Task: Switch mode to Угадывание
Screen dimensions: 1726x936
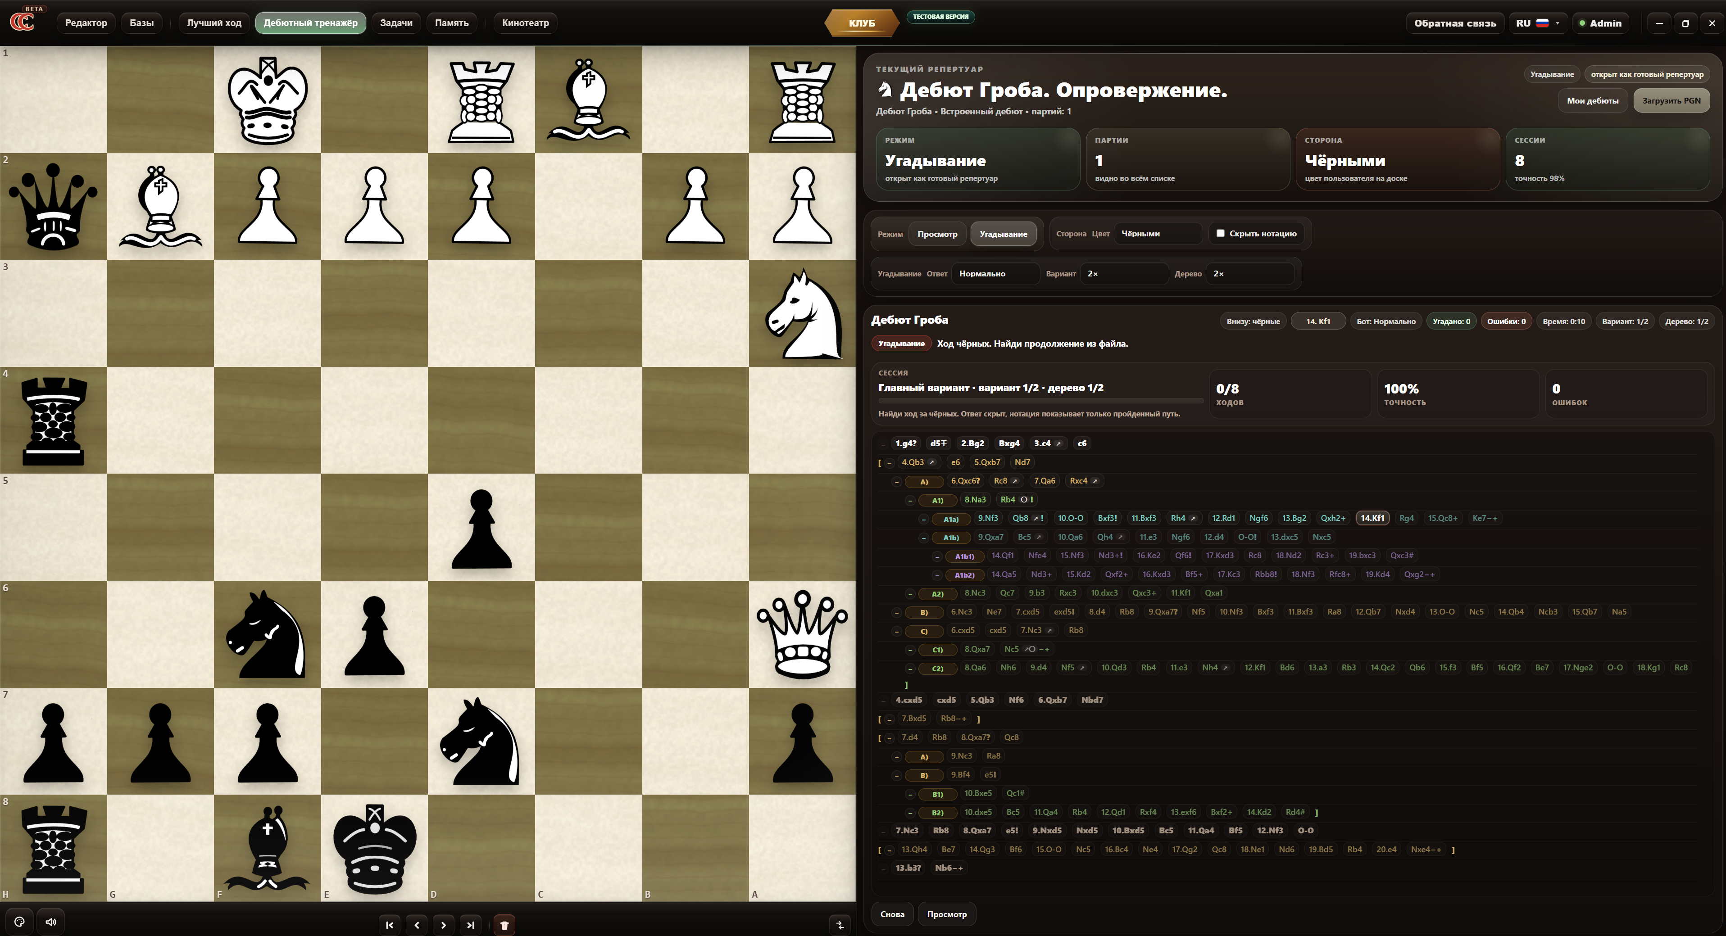Action: coord(1003,234)
